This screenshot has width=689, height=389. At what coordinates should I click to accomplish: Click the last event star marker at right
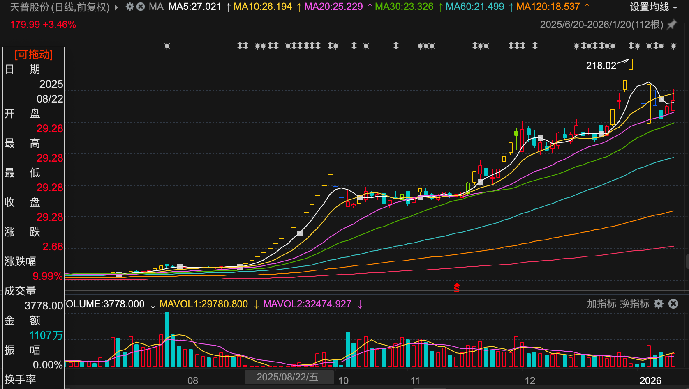tap(673, 46)
